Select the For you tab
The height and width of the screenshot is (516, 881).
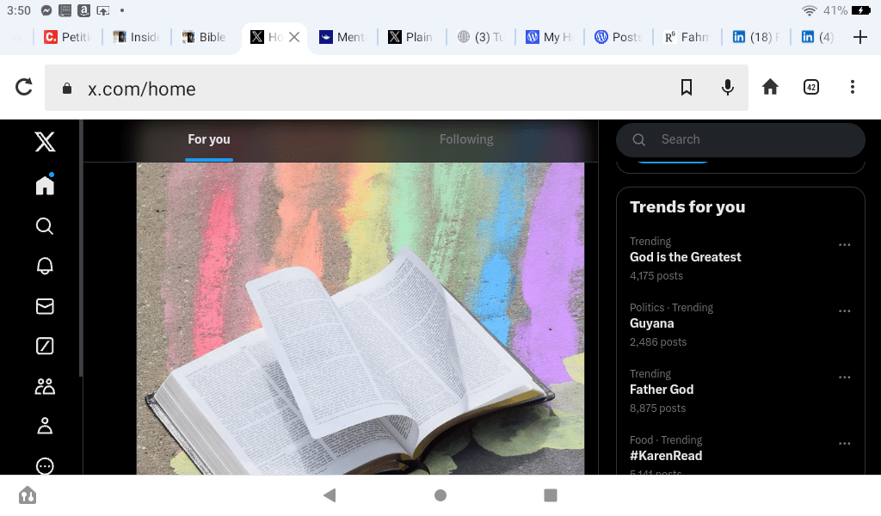209,139
